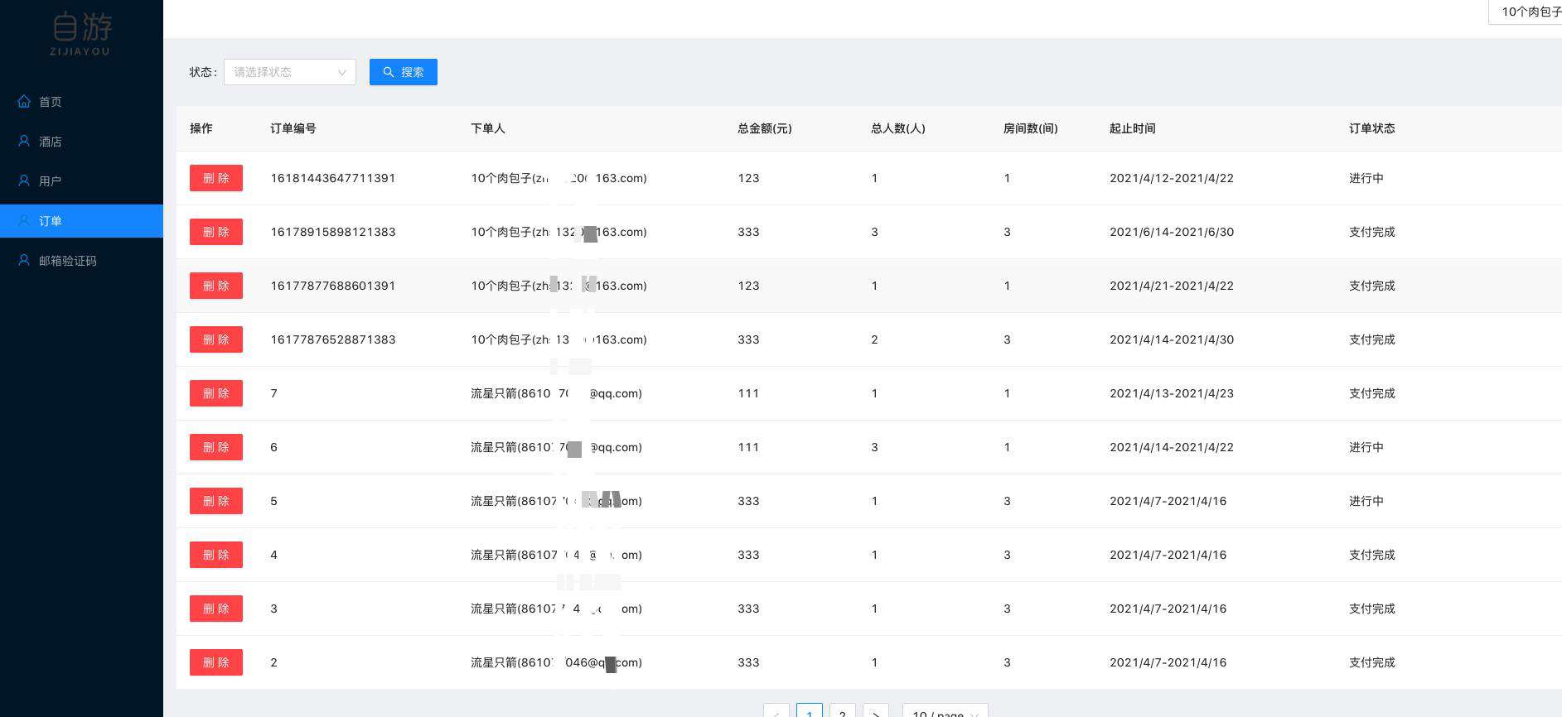Click 进行中 status of order 16181443647711391
This screenshot has width=1562, height=717.
tap(1366, 178)
